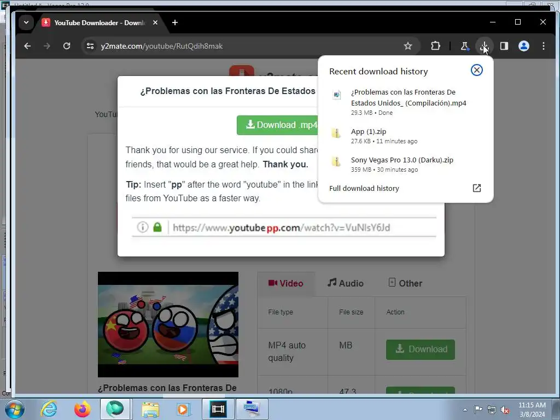This screenshot has height=420, width=560.
Task: Click the muted volume tray icon
Action: click(505, 410)
